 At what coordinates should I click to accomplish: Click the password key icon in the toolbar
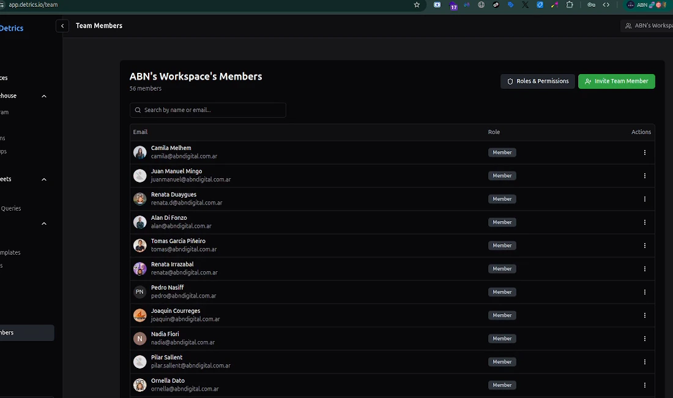(x=592, y=5)
